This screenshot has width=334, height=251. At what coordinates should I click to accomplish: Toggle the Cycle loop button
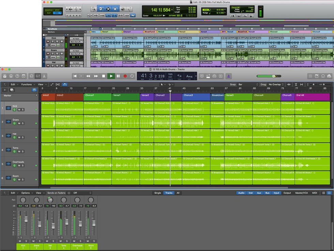tap(132, 76)
